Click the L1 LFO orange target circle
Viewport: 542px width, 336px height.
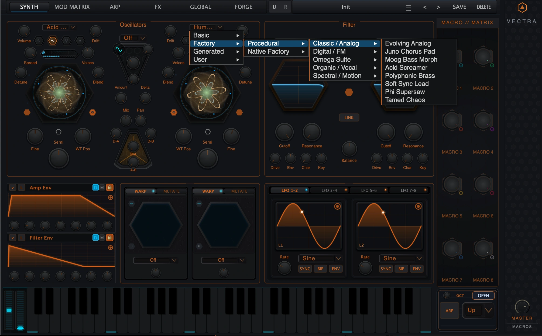pyautogui.click(x=337, y=206)
